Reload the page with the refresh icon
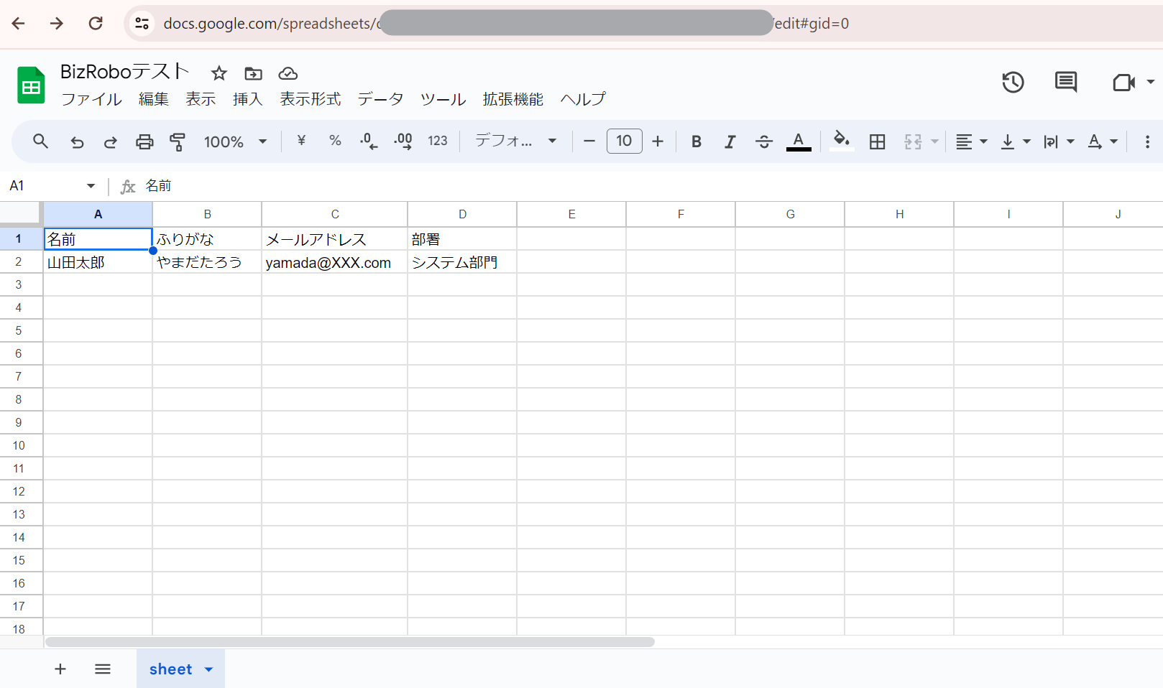 [x=96, y=24]
